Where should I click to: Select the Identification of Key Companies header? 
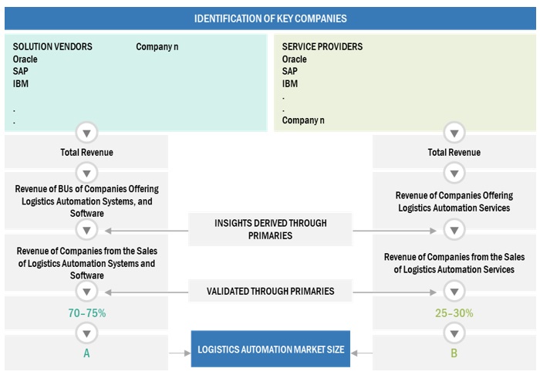[270, 18]
